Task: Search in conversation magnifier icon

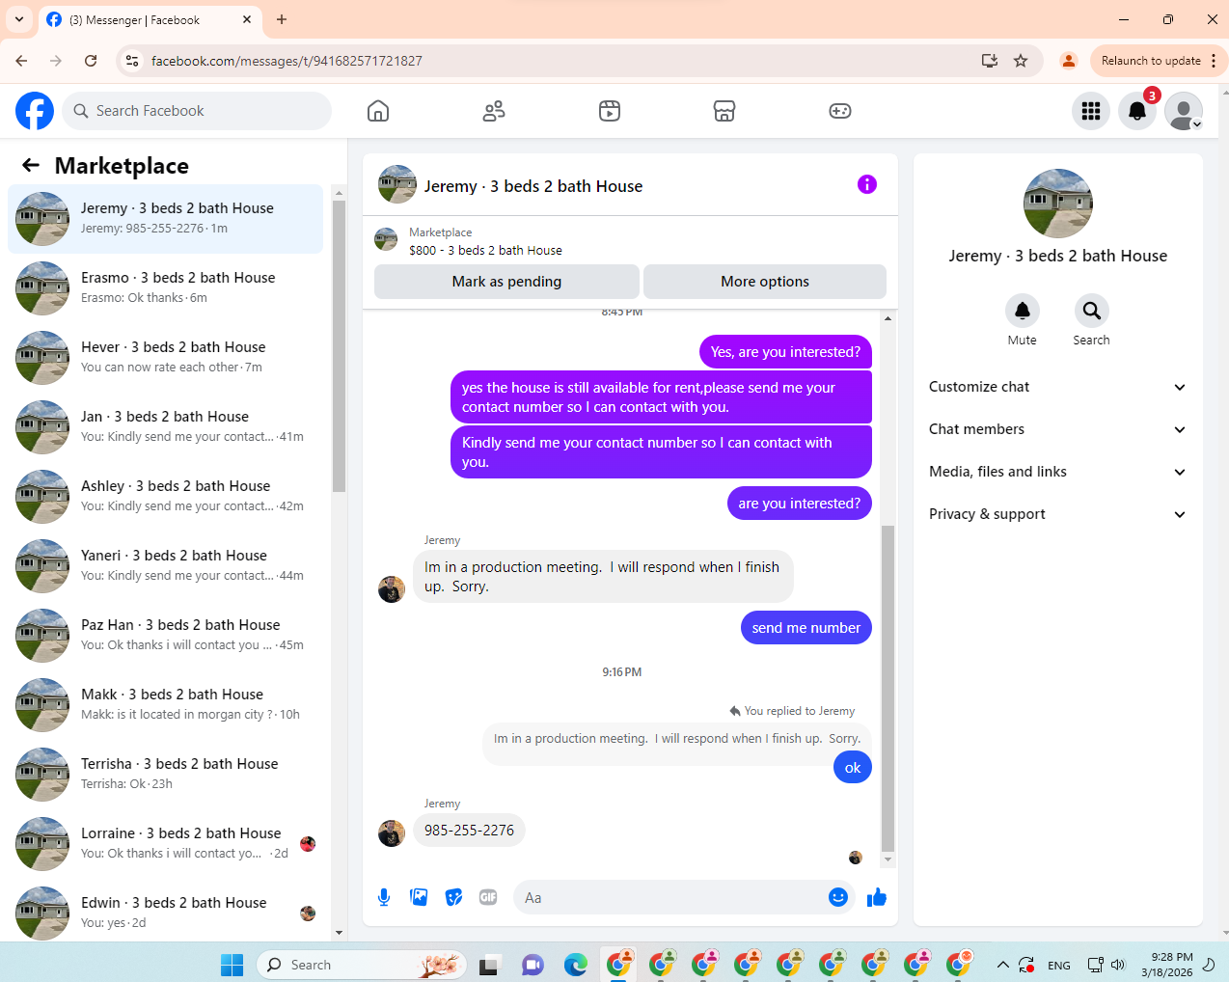Action: pyautogui.click(x=1092, y=311)
